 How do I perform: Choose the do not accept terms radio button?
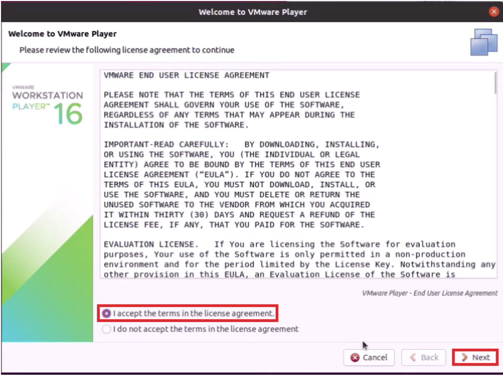pyautogui.click(x=107, y=329)
